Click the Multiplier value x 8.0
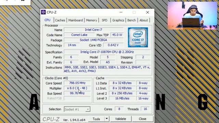This screenshot has width=219, height=123. (x=77, y=88)
